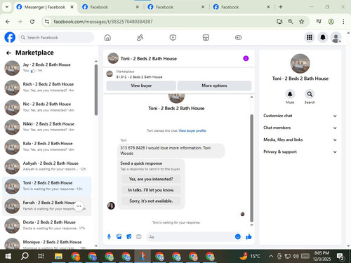351x263 pixels.
Task: Open the account profile avatar menu
Action: pyautogui.click(x=336, y=37)
